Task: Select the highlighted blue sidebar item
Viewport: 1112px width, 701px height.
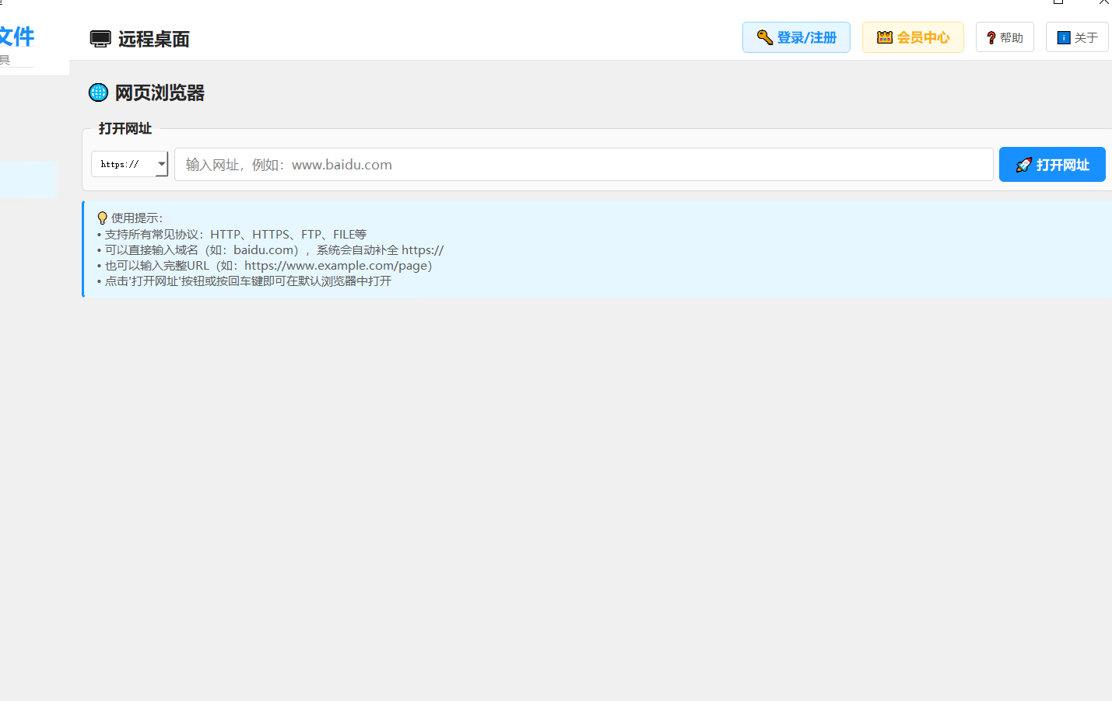Action: 28,180
